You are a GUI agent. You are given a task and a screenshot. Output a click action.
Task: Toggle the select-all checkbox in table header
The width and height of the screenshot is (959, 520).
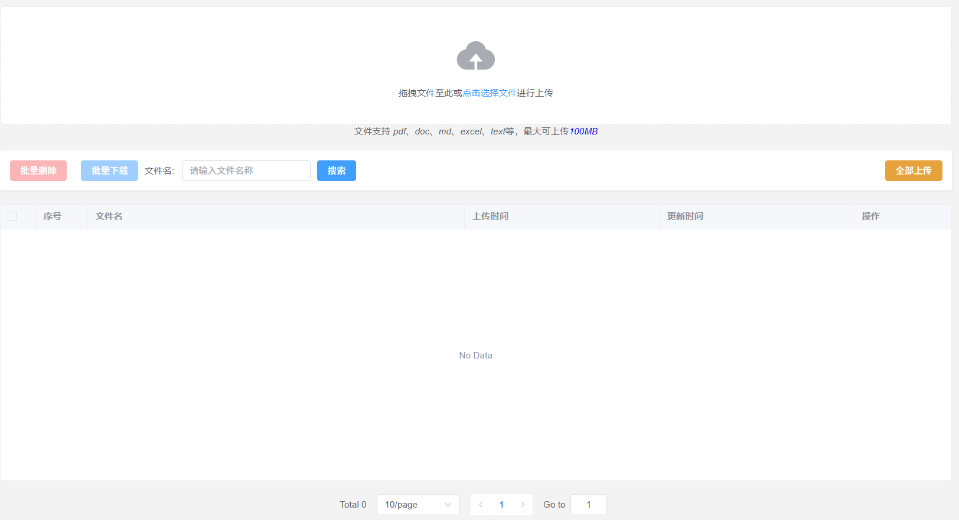click(12, 216)
